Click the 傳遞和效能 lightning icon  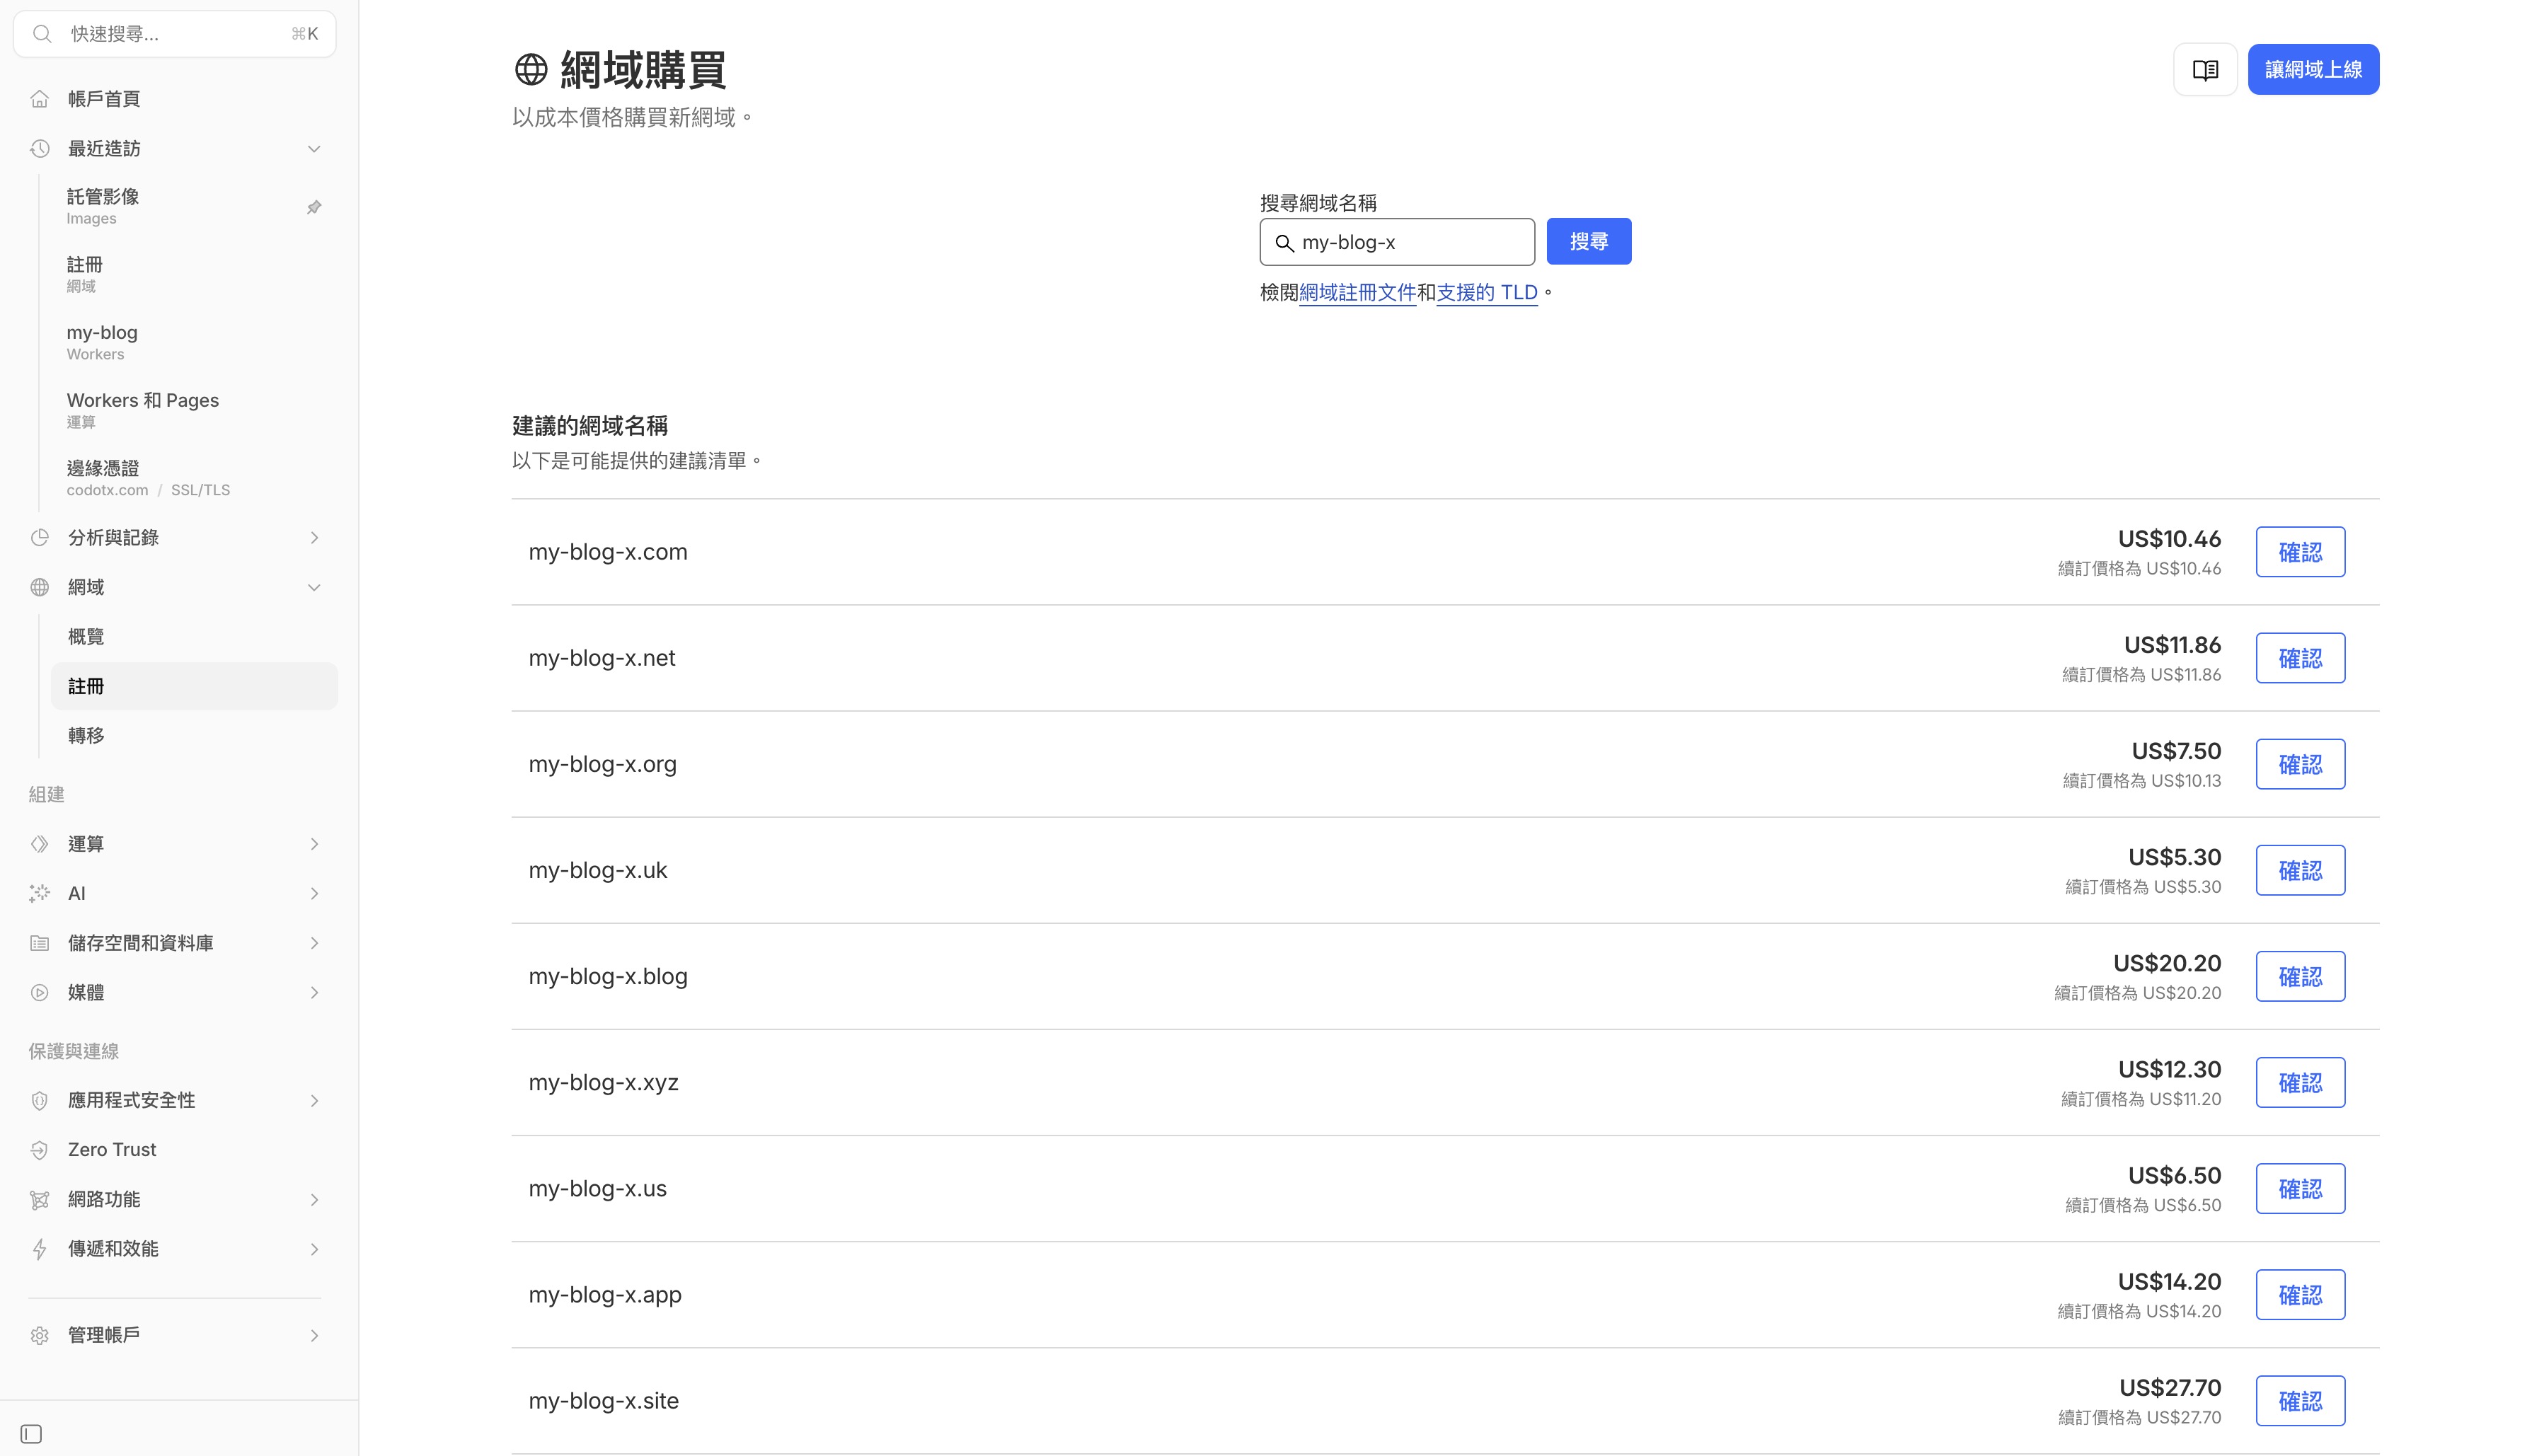click(39, 1249)
